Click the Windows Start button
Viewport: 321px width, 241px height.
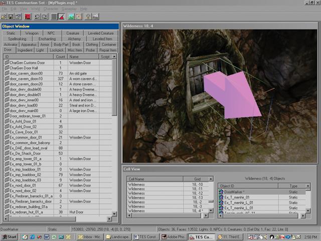9,236
